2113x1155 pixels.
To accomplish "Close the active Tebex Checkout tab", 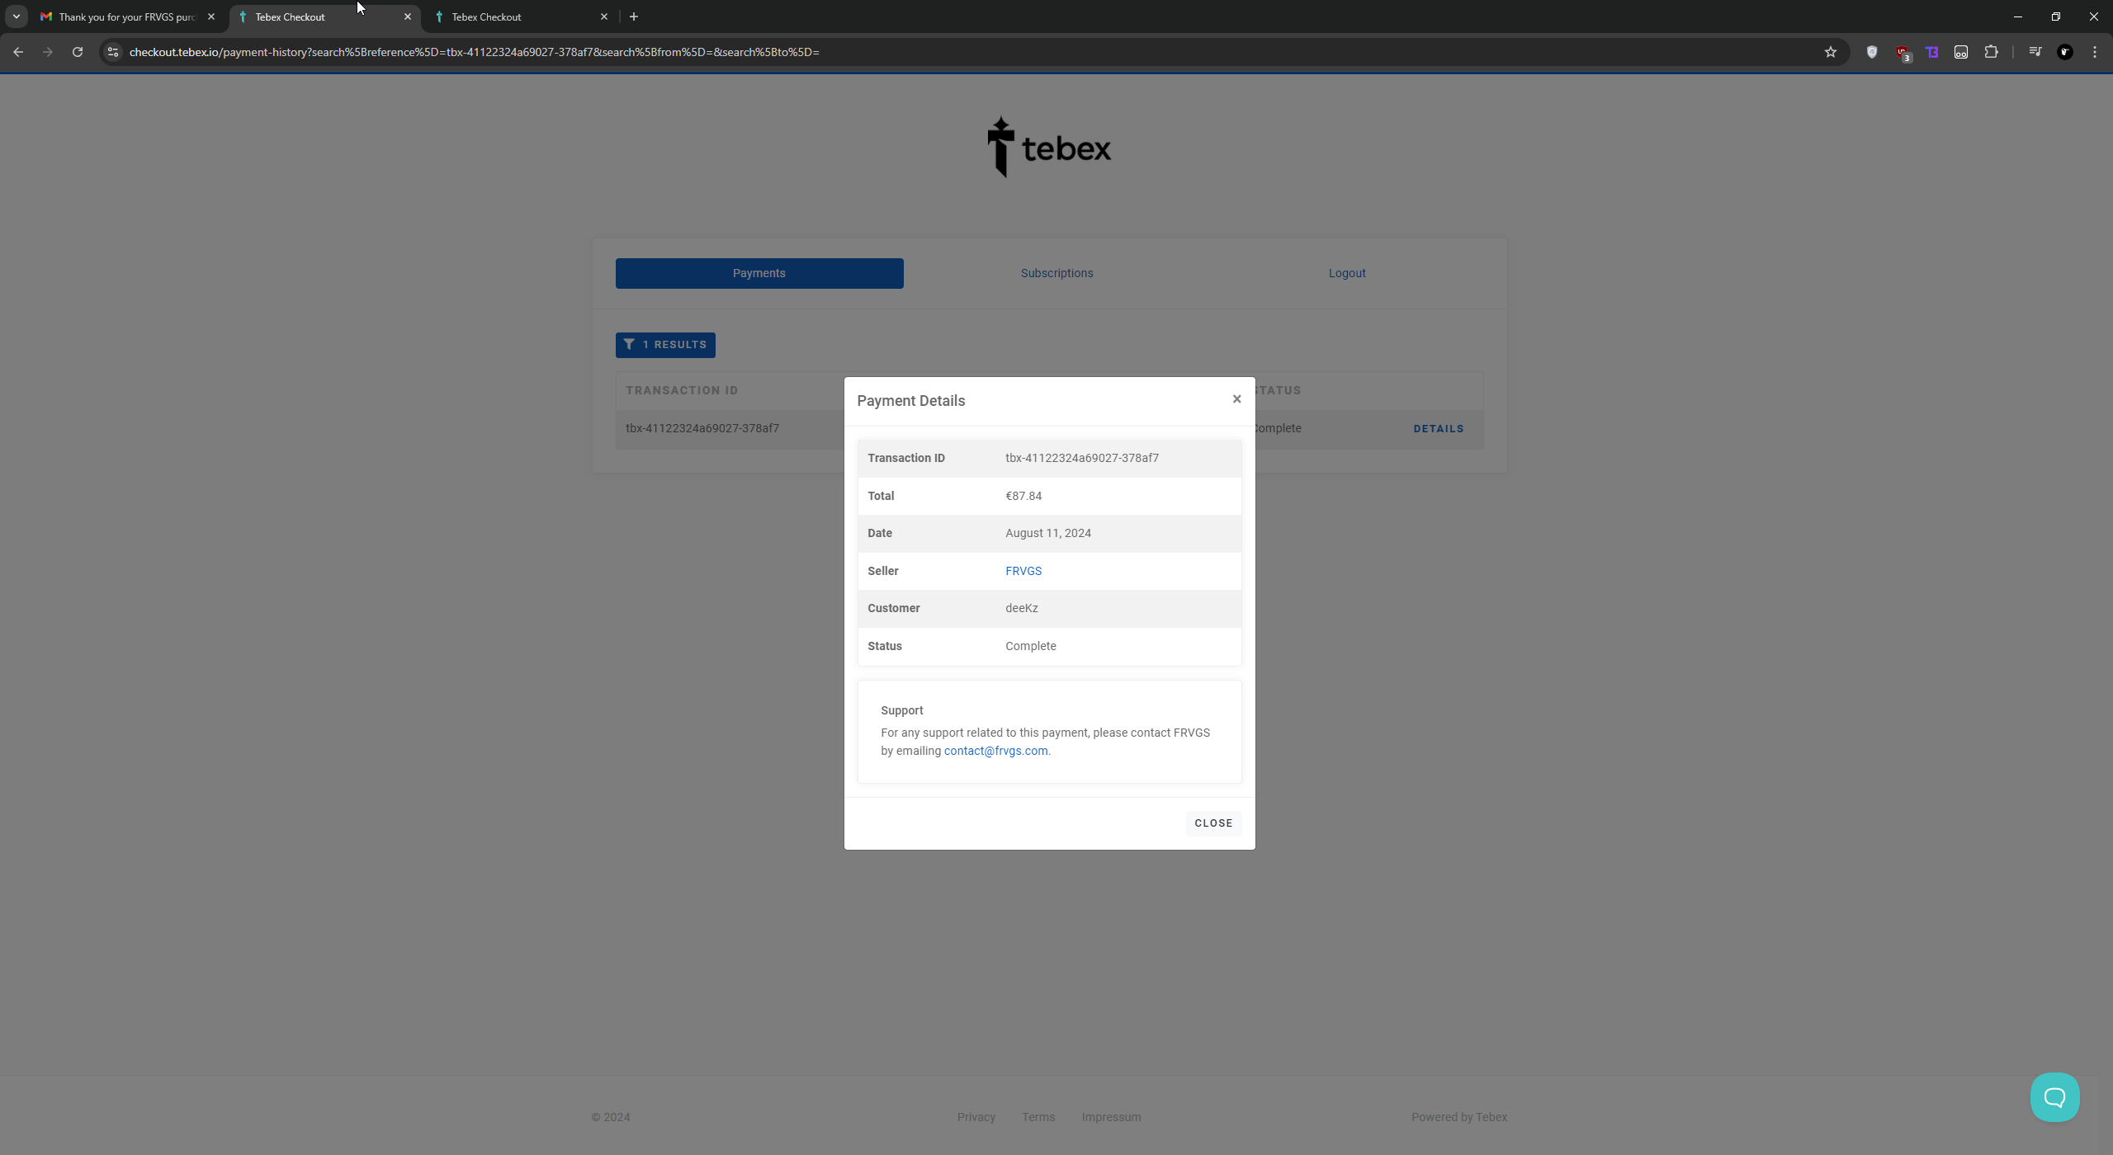I will (408, 16).
